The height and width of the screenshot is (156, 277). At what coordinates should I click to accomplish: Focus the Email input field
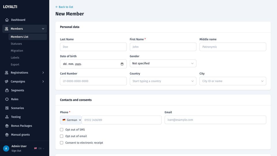click(215, 120)
